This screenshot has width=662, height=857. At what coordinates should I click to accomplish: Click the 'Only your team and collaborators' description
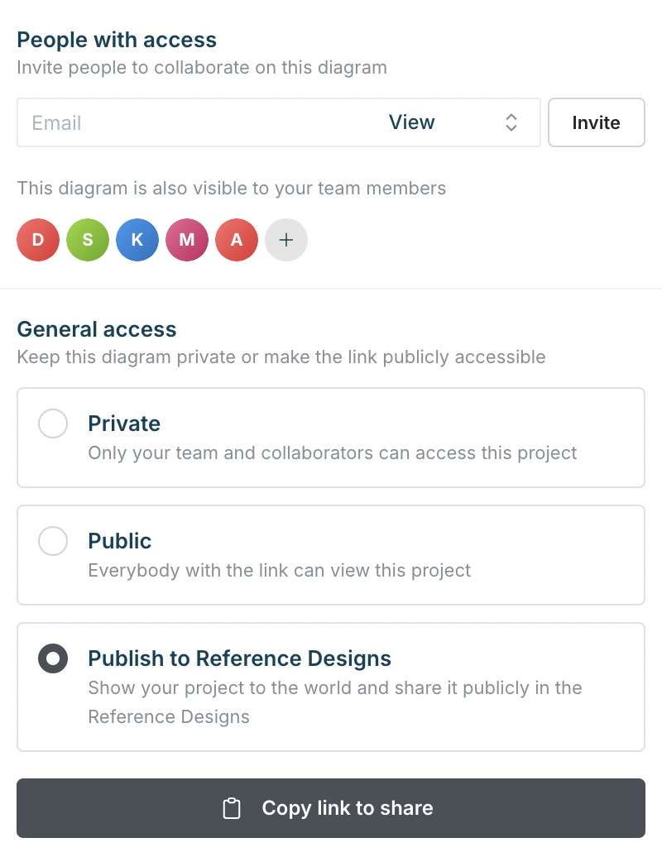click(x=332, y=452)
